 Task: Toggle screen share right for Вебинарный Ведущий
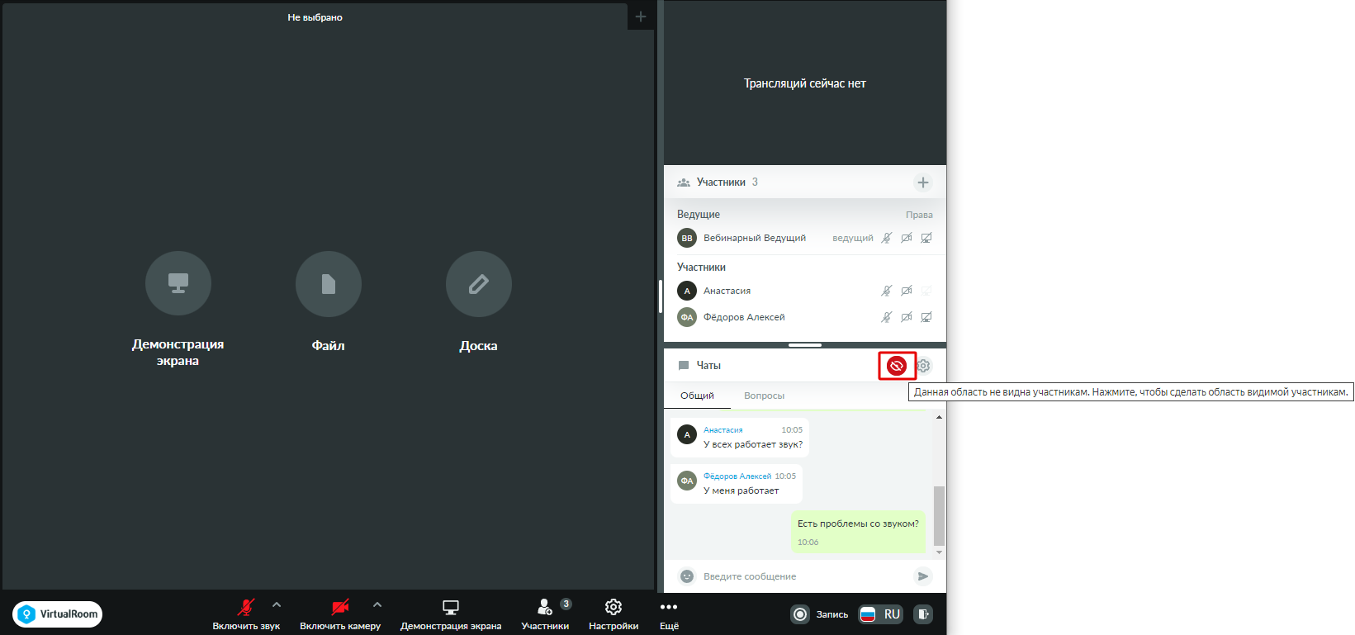tap(926, 238)
